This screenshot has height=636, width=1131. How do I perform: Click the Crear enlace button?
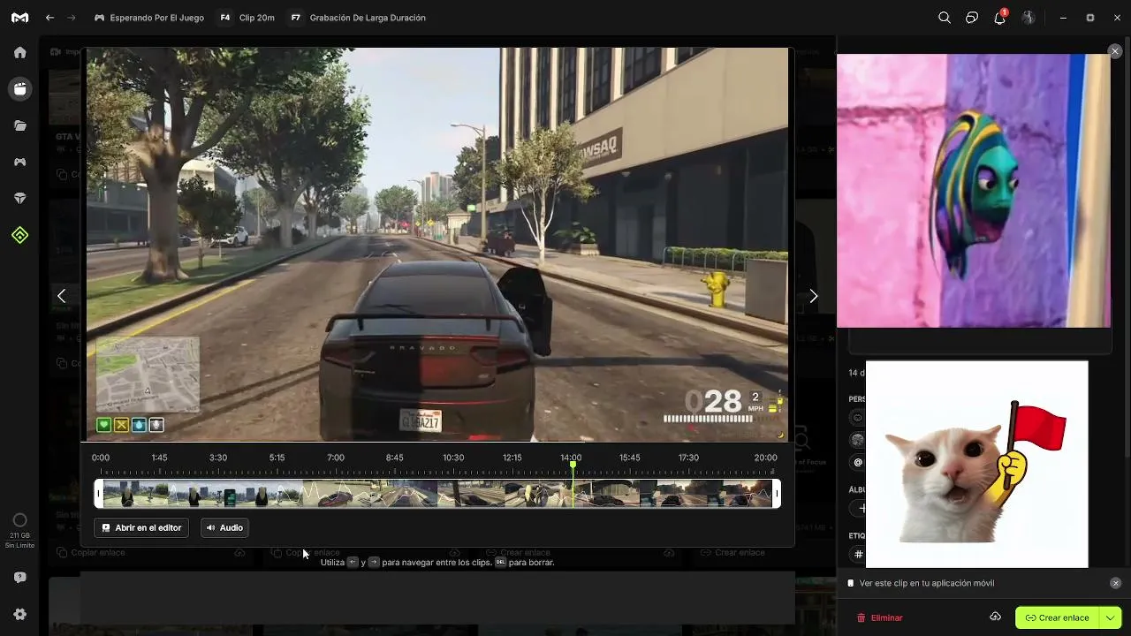point(1058,617)
